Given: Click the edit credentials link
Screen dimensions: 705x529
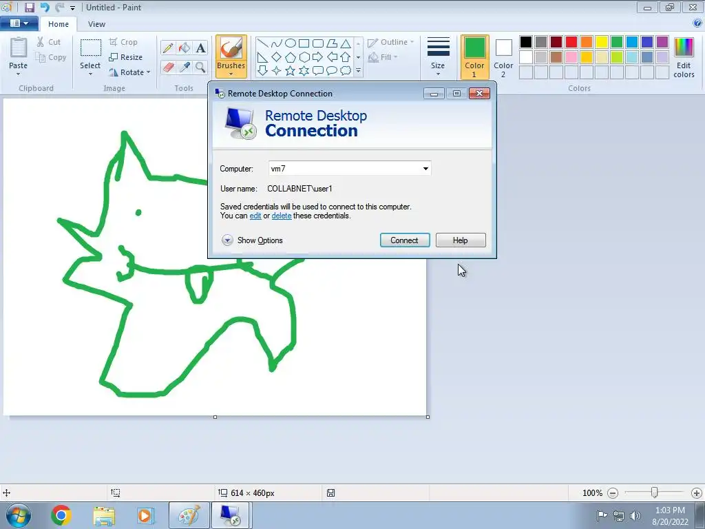Looking at the screenshot, I should click(255, 216).
